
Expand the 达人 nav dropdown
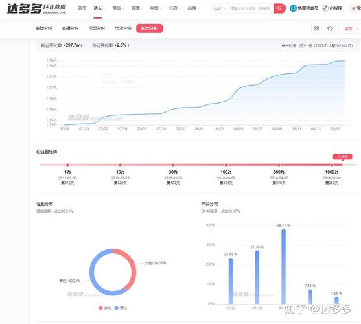point(99,8)
